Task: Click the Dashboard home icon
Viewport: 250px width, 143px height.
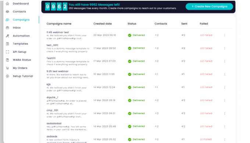Action: tap(7, 4)
